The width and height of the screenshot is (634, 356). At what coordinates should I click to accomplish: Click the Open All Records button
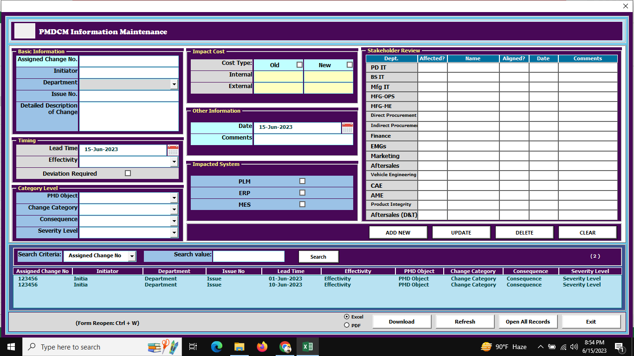[528, 322]
